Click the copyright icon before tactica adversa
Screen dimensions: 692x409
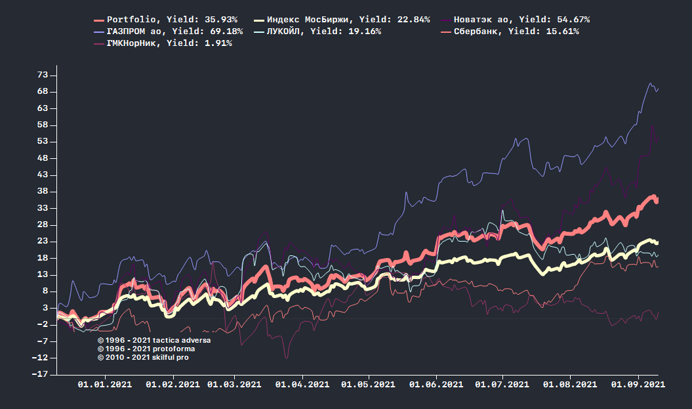[x=100, y=341]
